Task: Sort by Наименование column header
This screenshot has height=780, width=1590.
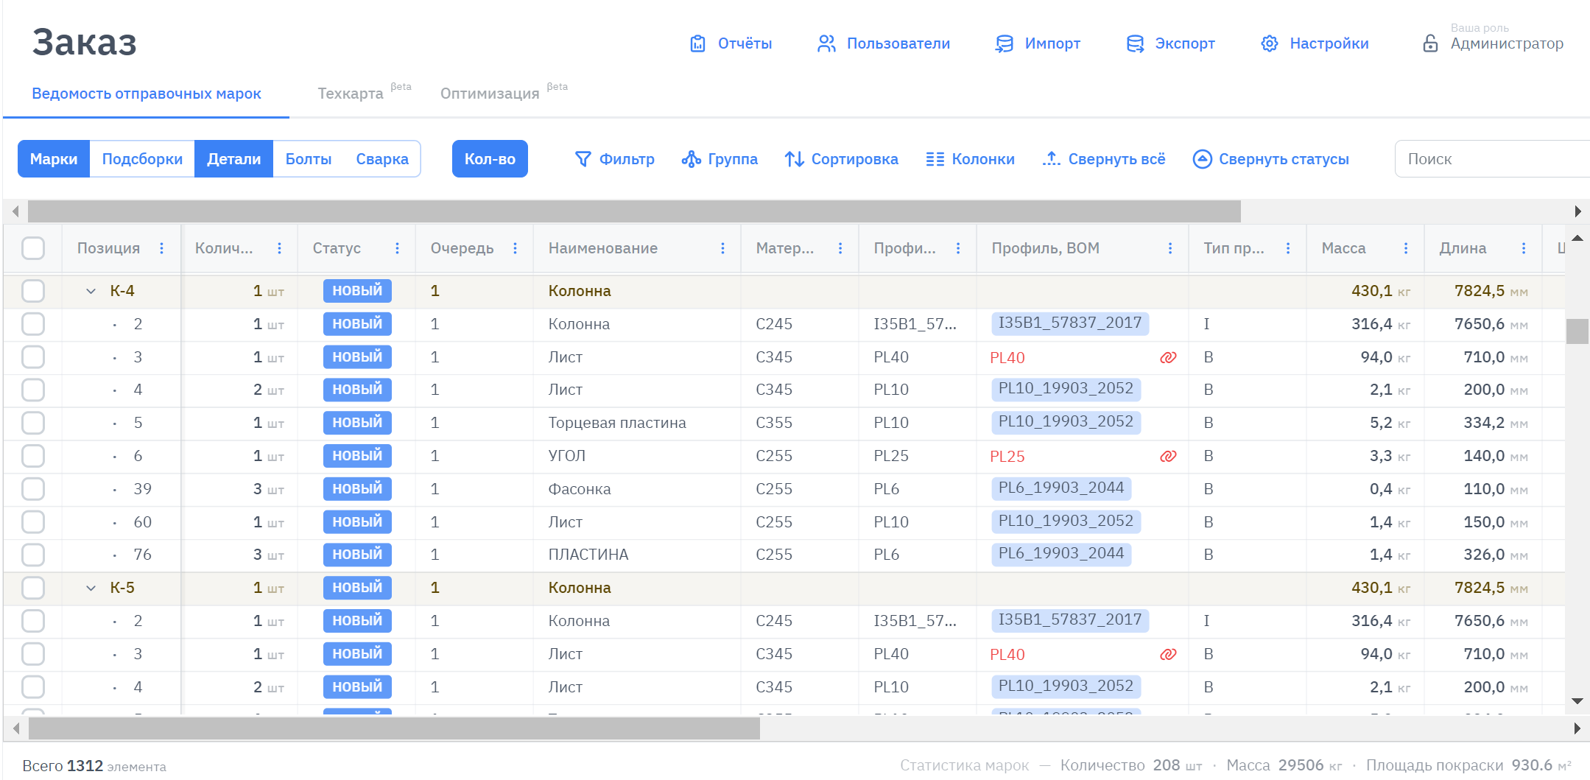Action: (602, 248)
